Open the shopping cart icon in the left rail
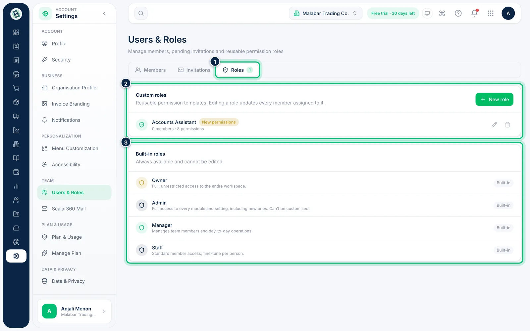The image size is (530, 331). pyautogui.click(x=16, y=88)
